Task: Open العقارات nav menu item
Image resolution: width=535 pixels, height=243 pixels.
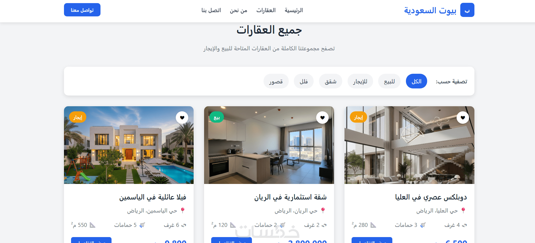Action: coord(266,10)
